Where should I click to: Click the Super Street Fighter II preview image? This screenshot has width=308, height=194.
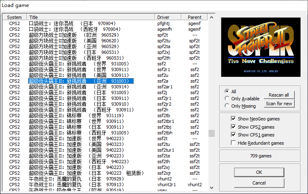(x=261, y=47)
